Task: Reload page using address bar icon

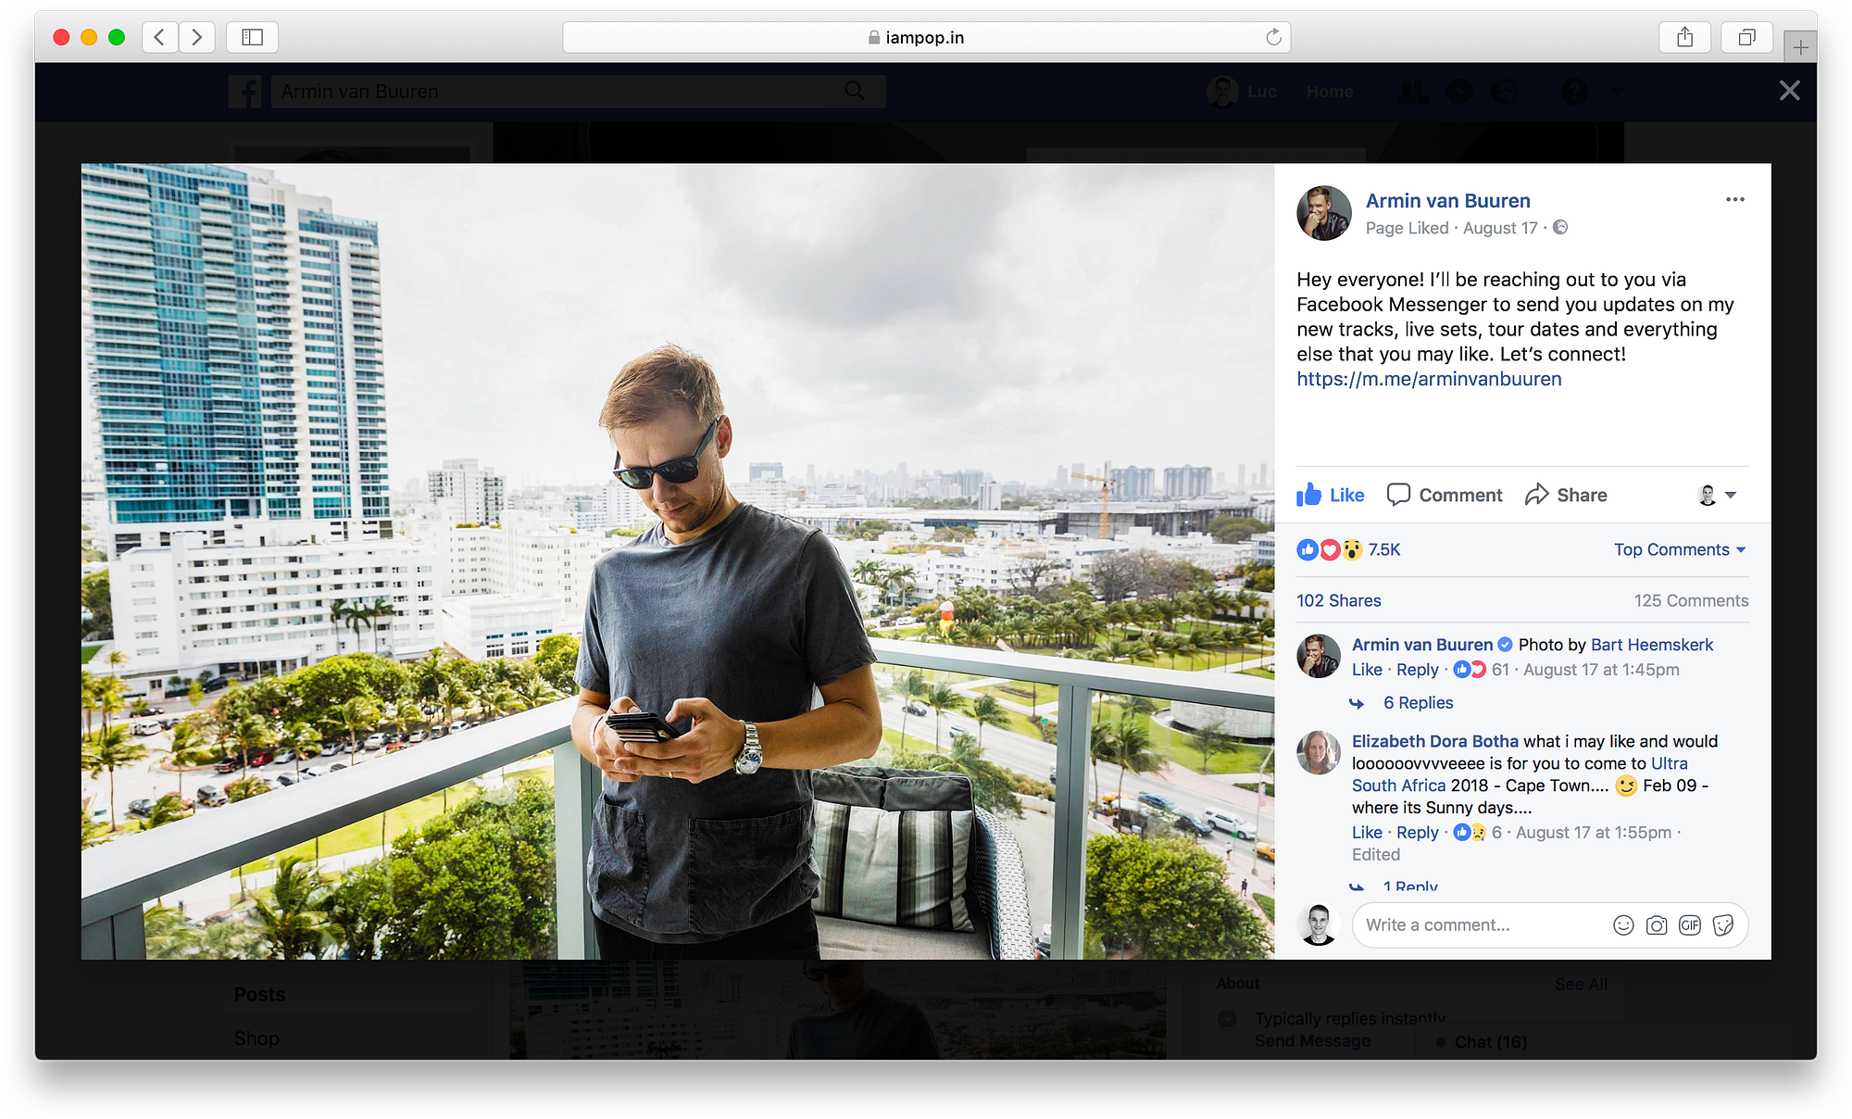Action: [1274, 37]
